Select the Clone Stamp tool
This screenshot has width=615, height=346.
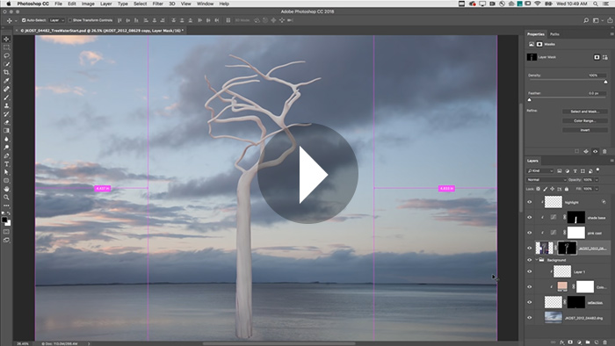[6, 105]
